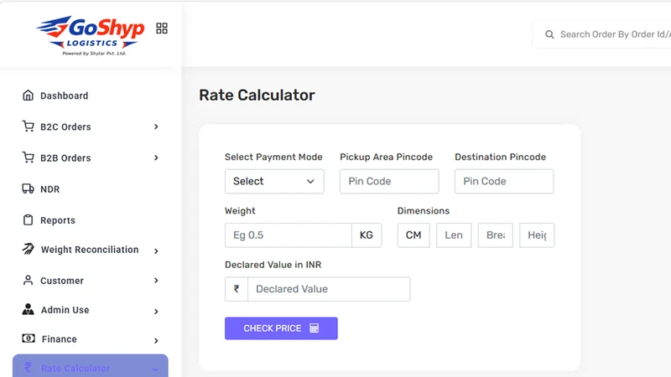
Task: Click the CHECK PRICE button
Action: pos(281,328)
